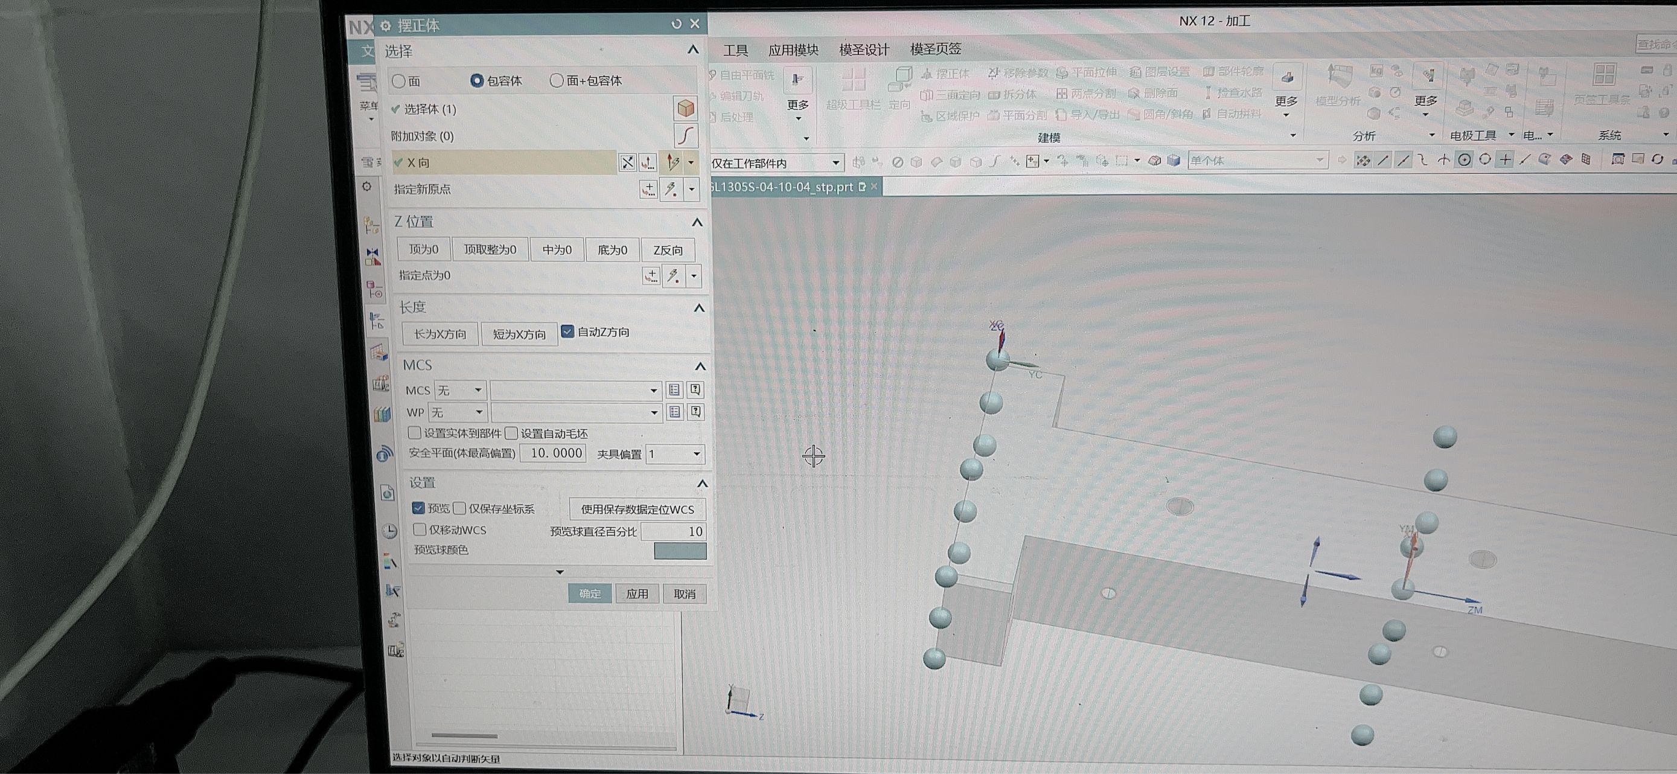Select the 面+包容体 radio option
The image size is (1677, 774).
[x=586, y=81]
